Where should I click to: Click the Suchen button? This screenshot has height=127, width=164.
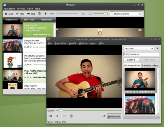pos(131,60)
